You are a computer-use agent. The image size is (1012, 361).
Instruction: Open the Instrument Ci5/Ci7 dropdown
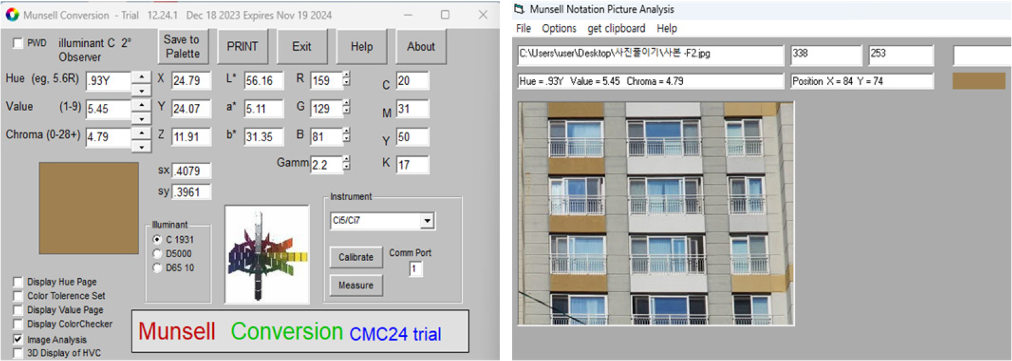pyautogui.click(x=427, y=221)
